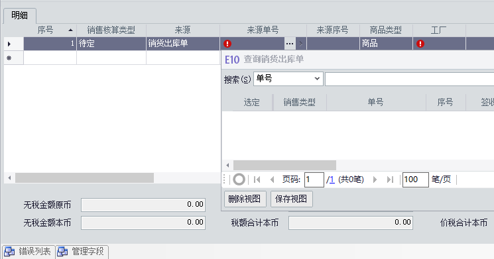Click the 保存视图 button

291,199
